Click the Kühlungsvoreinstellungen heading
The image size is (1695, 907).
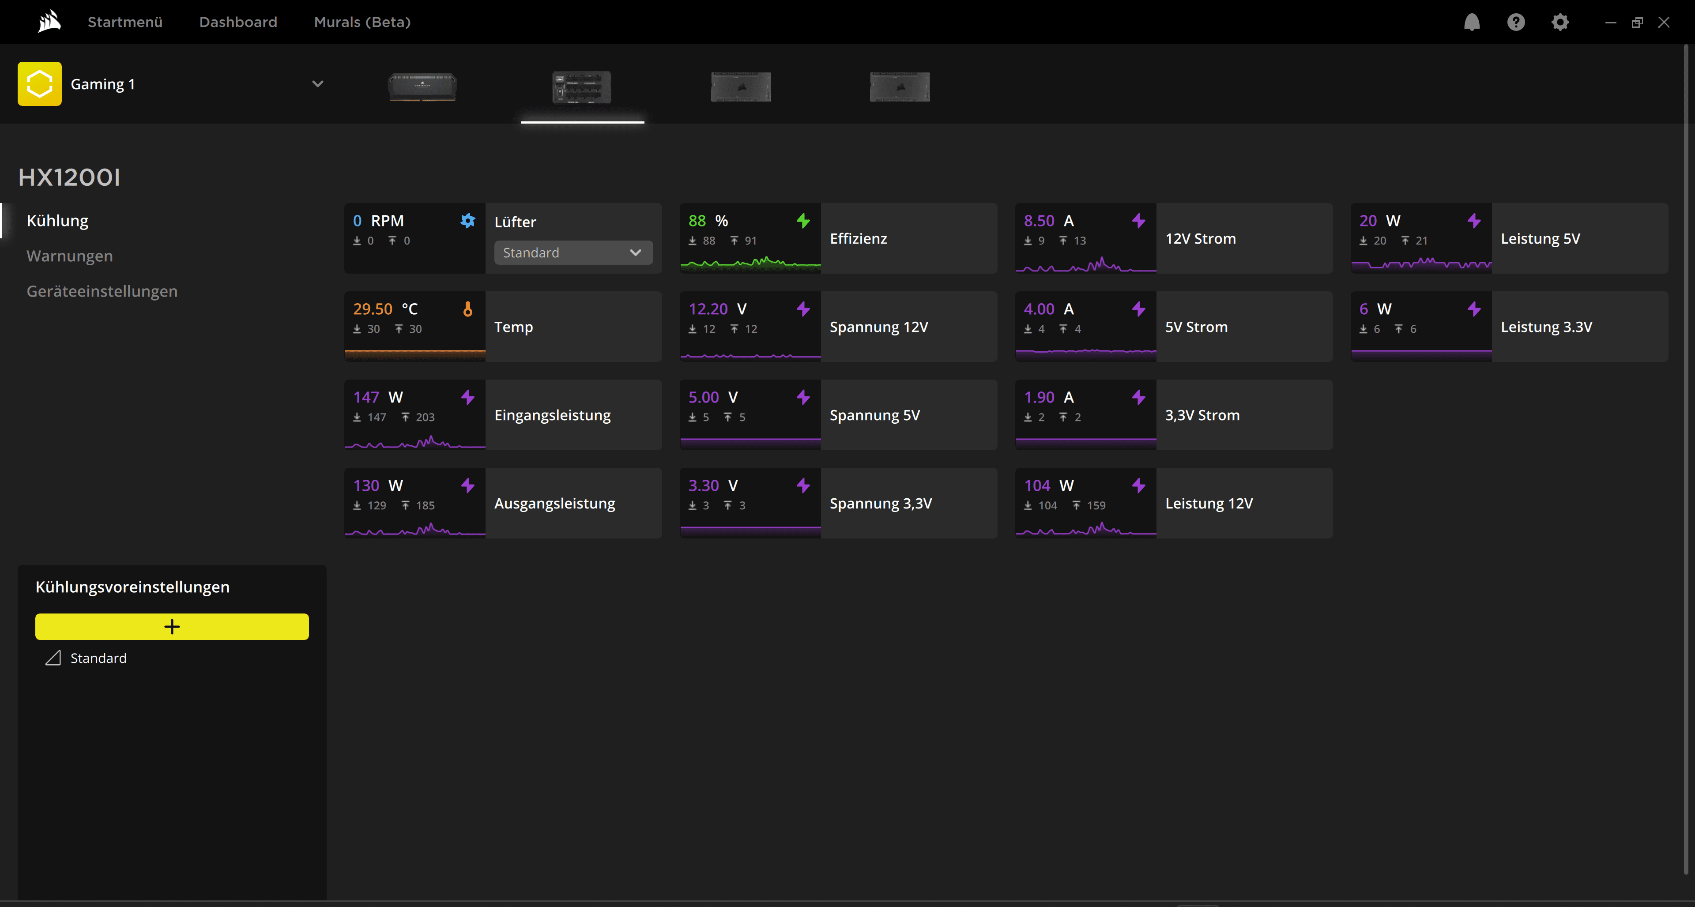tap(132, 587)
